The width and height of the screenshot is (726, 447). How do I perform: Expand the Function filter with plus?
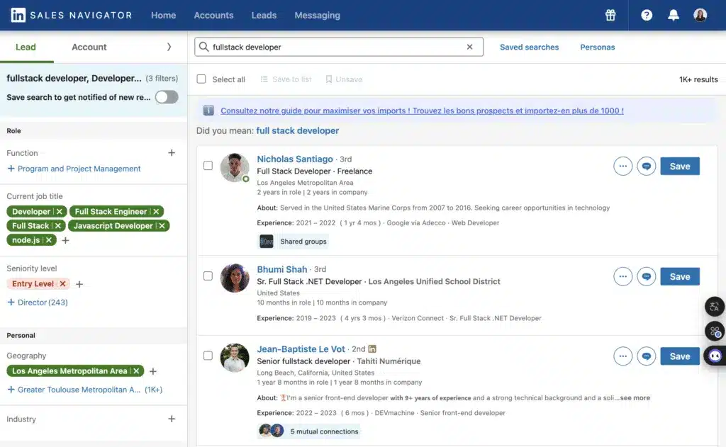pyautogui.click(x=172, y=153)
